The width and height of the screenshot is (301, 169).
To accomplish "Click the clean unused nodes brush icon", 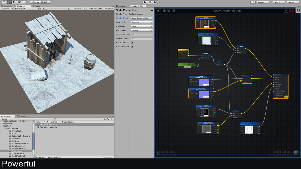I will [x=169, y=11].
